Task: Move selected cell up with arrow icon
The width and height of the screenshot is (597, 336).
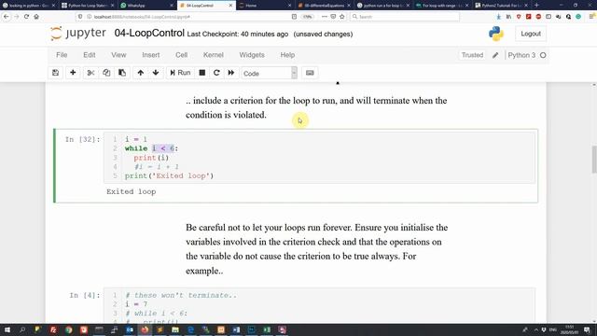Action: (x=141, y=73)
